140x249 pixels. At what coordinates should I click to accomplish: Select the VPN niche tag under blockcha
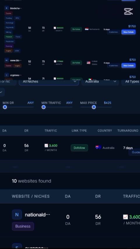pyautogui.click(x=17, y=18)
